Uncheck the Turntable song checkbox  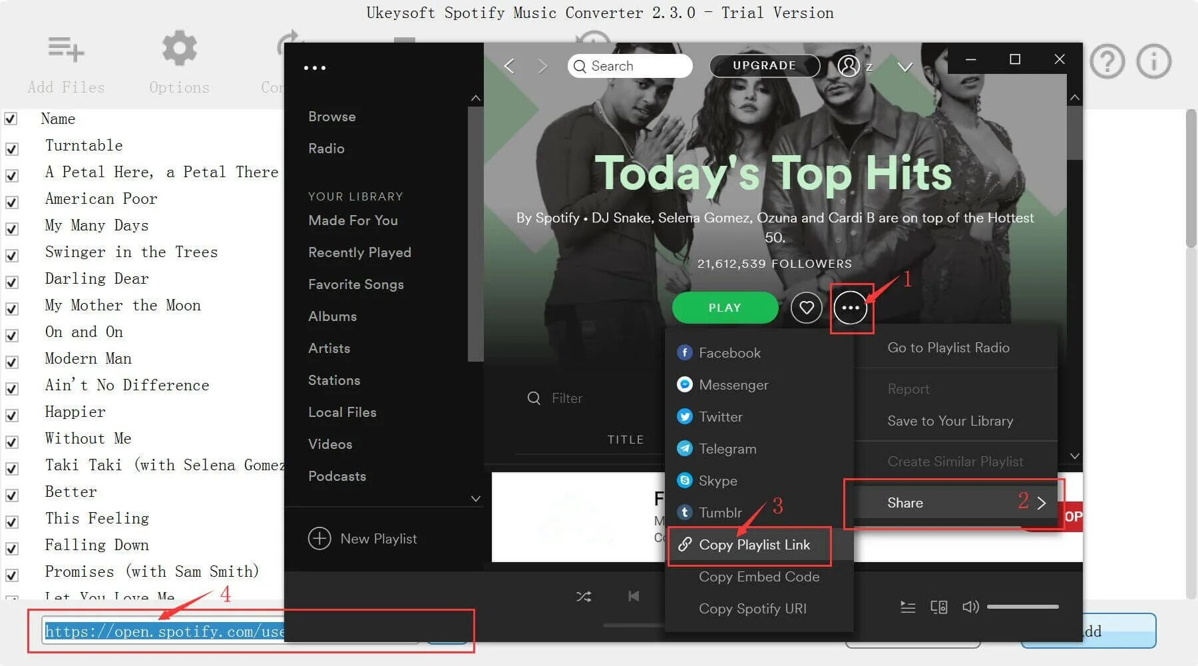[11, 149]
